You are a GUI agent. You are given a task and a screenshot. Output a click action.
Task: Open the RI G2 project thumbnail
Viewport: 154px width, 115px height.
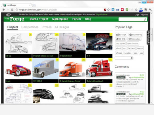(19, 44)
